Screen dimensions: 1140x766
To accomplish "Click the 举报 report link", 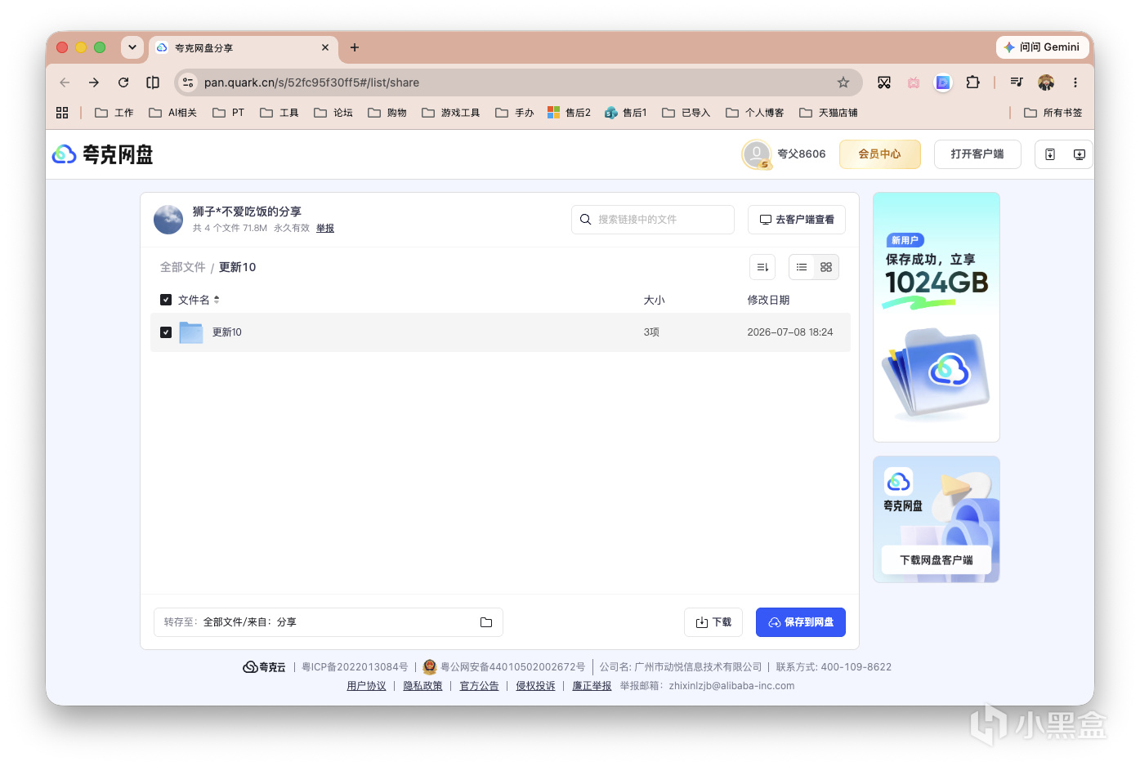I will 325,229.
